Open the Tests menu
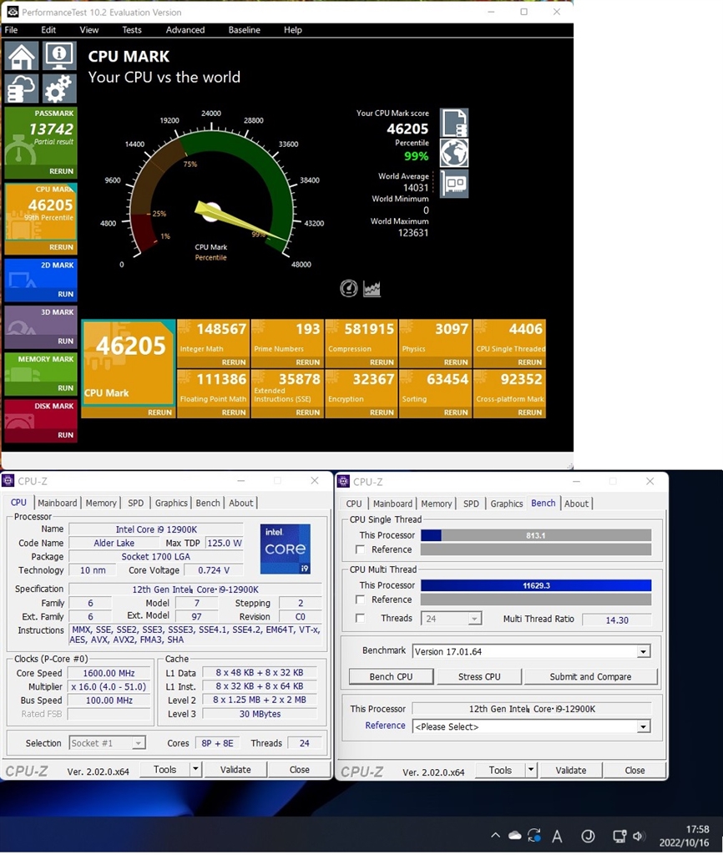Viewport: 723px width, 855px height. [131, 30]
